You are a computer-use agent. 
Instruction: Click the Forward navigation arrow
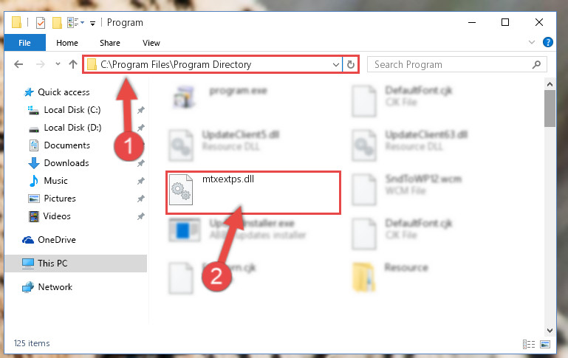[x=41, y=64]
